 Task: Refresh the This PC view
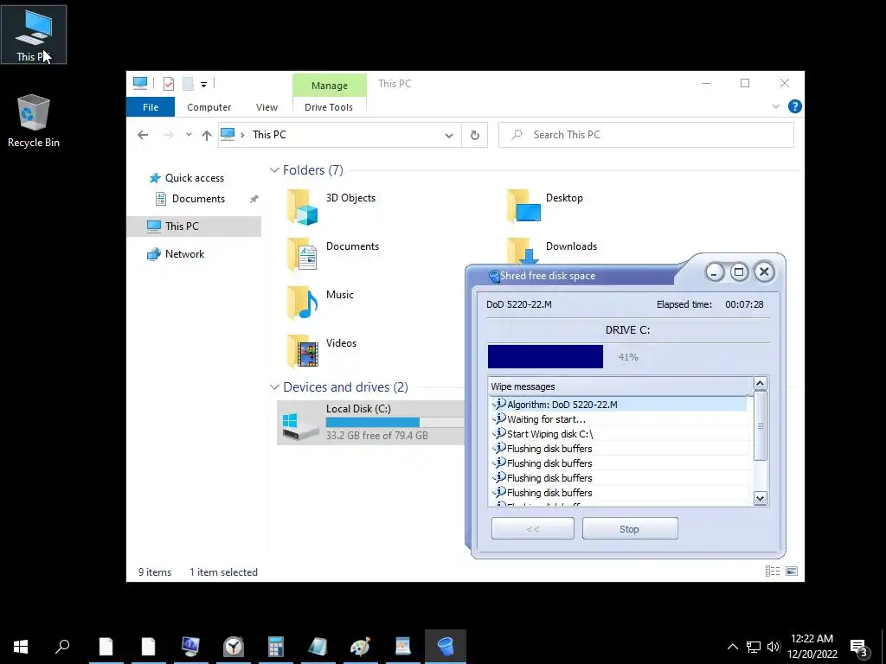coord(475,136)
